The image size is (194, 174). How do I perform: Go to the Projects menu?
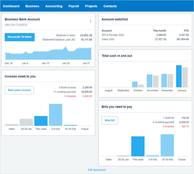click(x=91, y=6)
